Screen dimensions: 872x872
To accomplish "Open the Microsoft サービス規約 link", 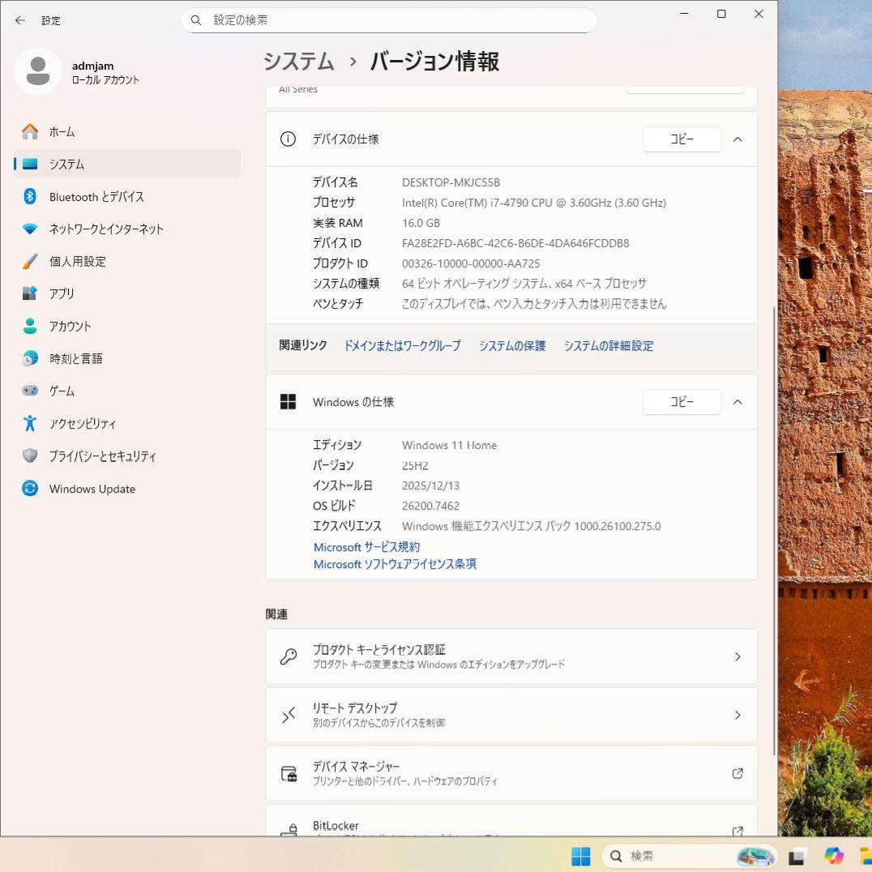I will [x=366, y=546].
